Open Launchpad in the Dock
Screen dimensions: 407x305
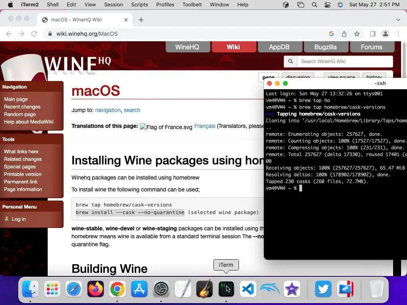click(52, 289)
